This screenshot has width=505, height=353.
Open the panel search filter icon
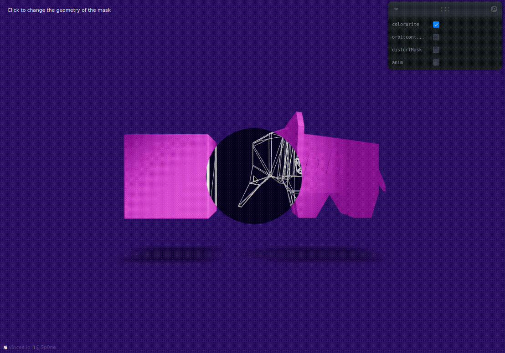point(494,9)
